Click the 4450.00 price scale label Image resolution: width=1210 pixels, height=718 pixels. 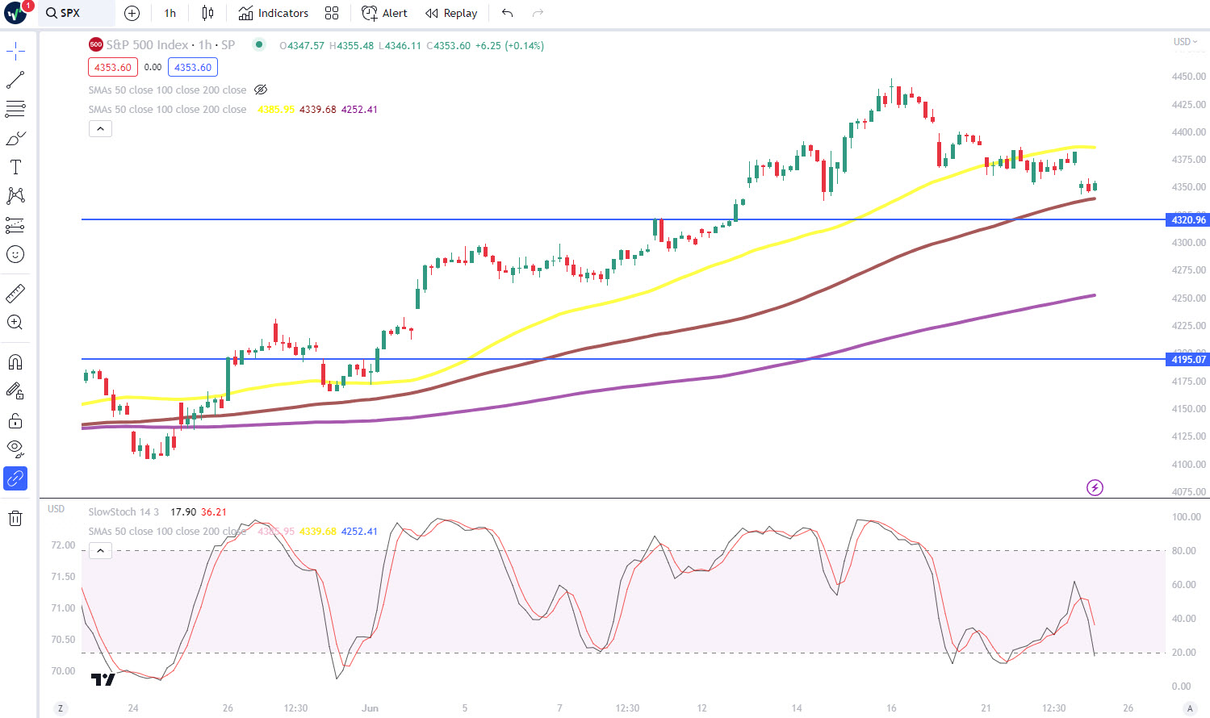point(1188,77)
